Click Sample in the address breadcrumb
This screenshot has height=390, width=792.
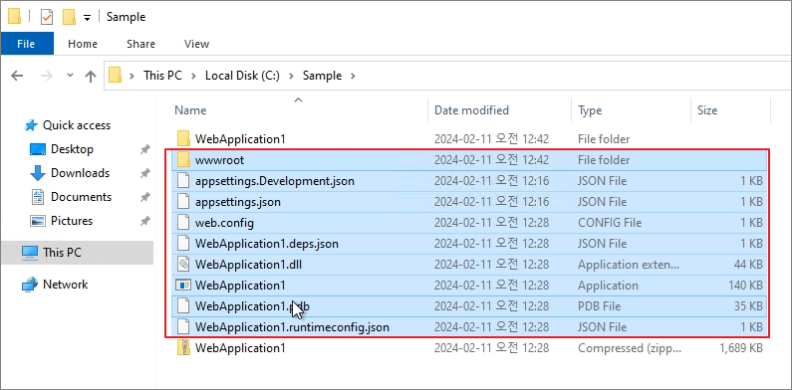322,76
